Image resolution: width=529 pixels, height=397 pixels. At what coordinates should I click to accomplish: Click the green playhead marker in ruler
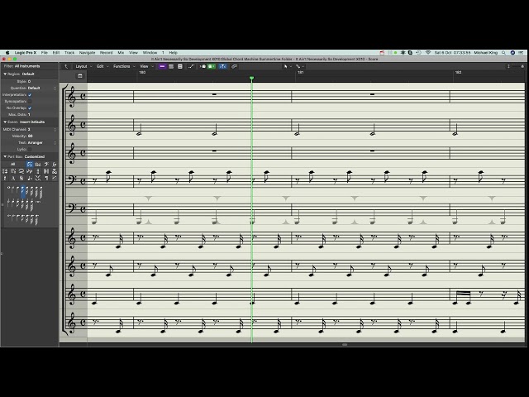tap(251, 78)
